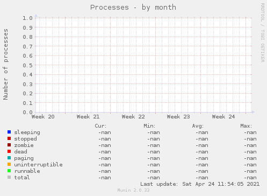Click the 'stopped' legend label

[25, 139]
